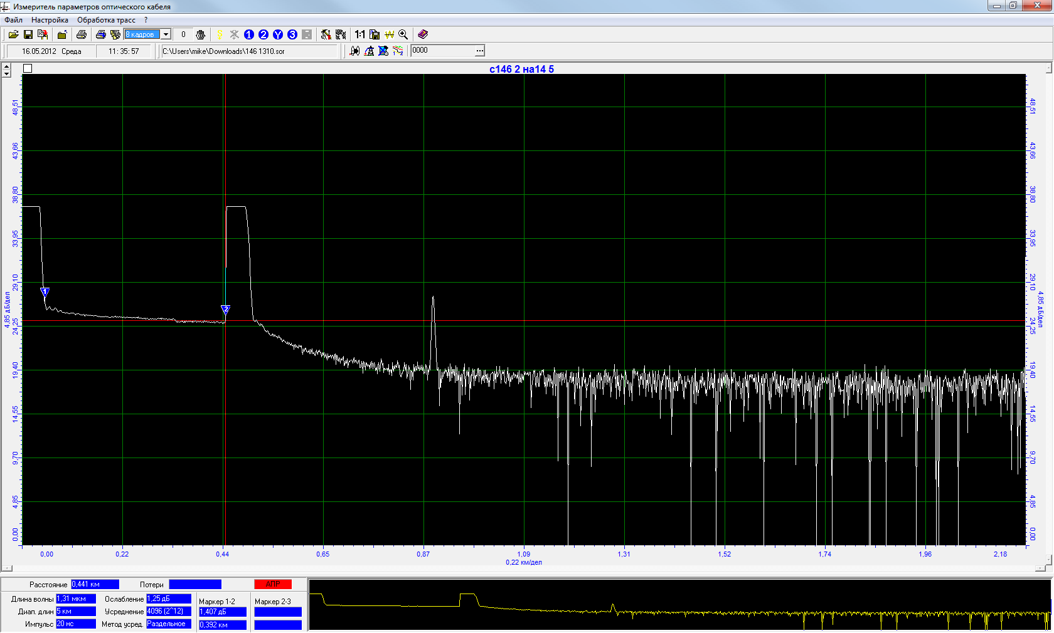This screenshot has width=1054, height=633.
Task: Click the printer icon in toolbar
Action: (x=82, y=34)
